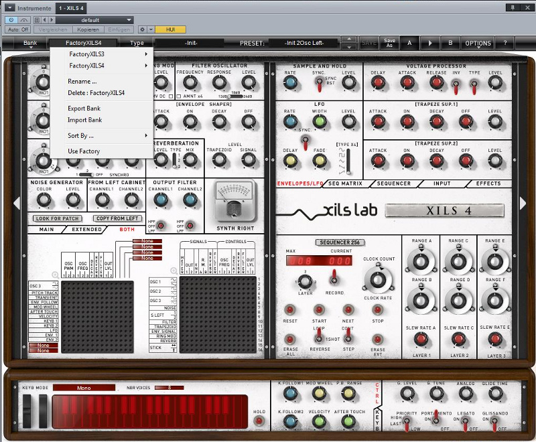This screenshot has width=536, height=442.
Task: Select the EXTENDED view tab
Action: tap(86, 229)
